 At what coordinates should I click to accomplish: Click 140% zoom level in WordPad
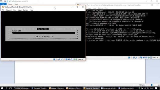141,85
